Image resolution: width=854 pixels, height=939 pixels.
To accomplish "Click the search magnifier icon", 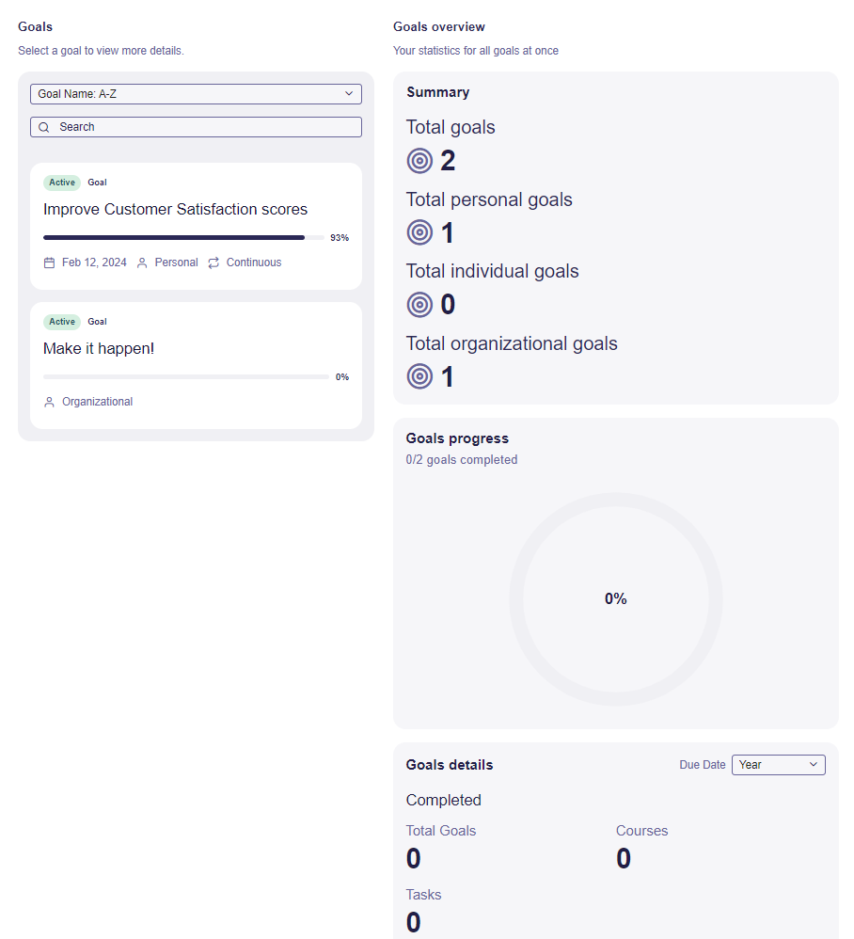I will [x=43, y=127].
